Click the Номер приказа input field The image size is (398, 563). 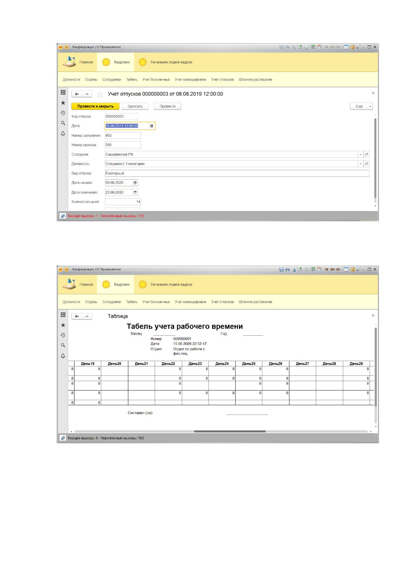coord(123,145)
